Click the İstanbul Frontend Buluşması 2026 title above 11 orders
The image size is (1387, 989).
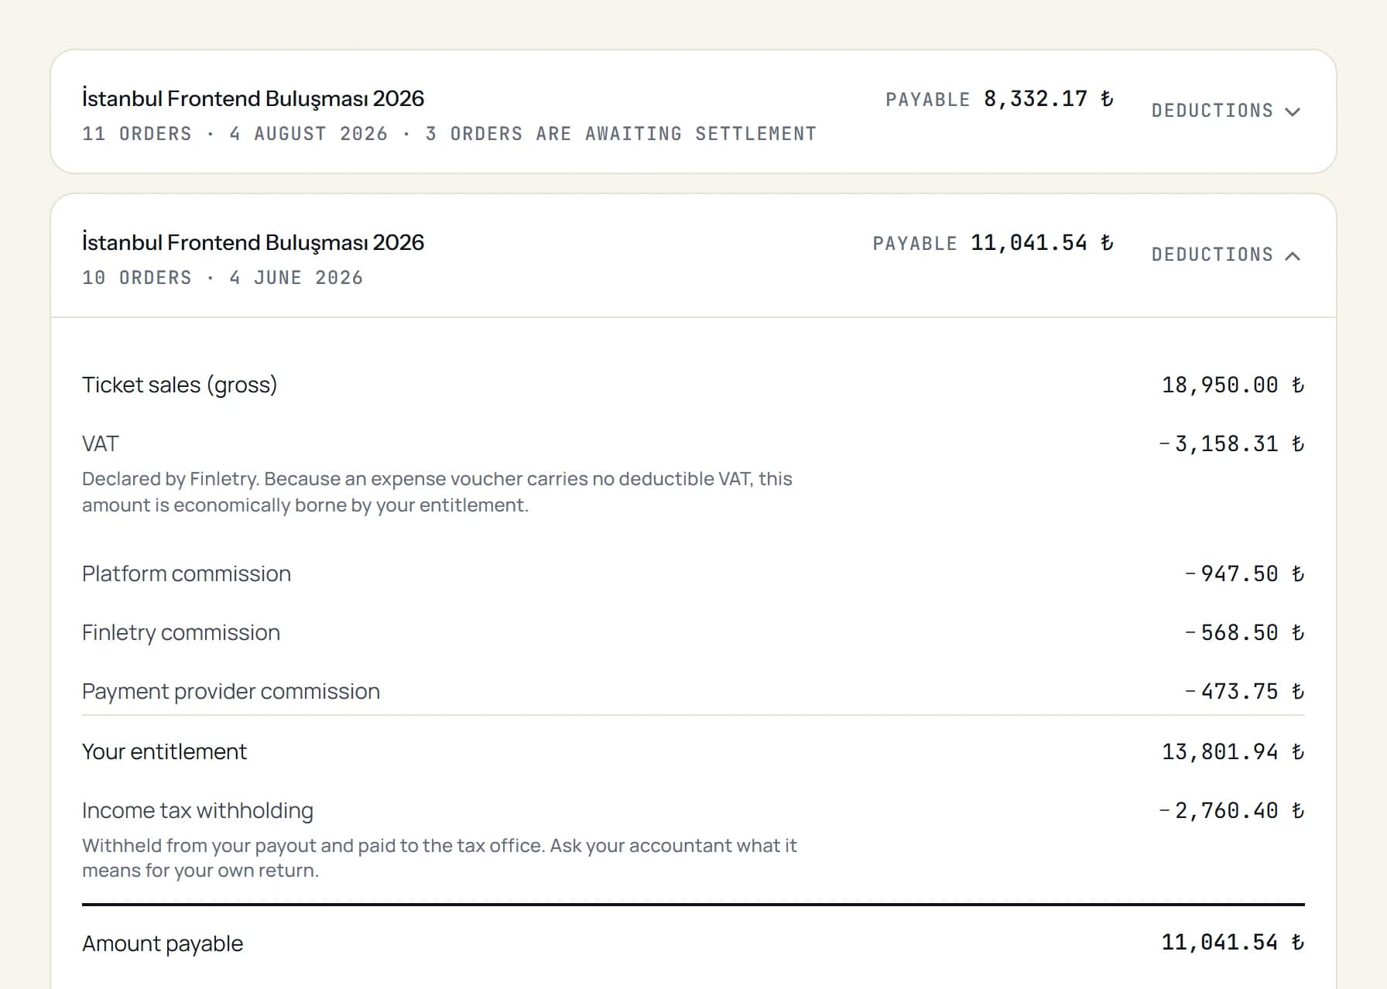pos(253,98)
